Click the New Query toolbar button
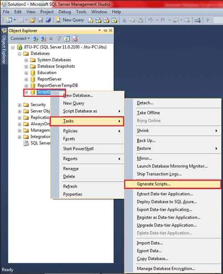Viewport: 223px width, 274px height. point(70,20)
